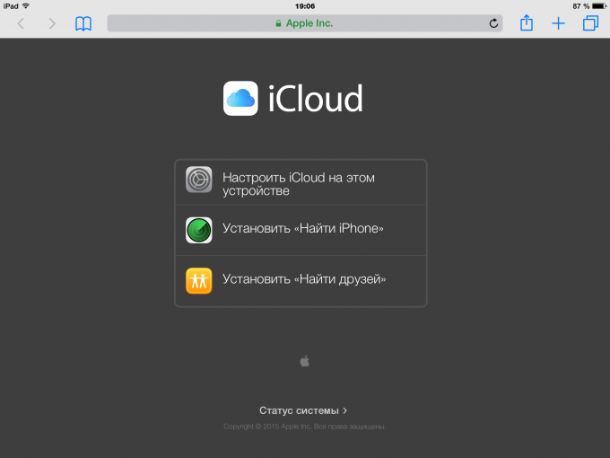Screen dimensions: 610x458
Task: Tap the battery indicator icon
Action: [599, 6]
